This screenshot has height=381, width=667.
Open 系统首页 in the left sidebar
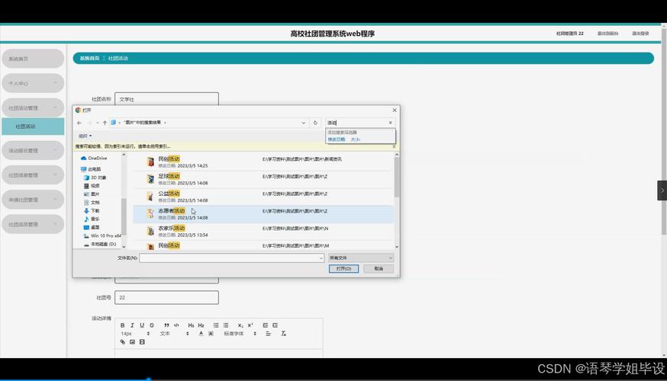click(x=33, y=59)
